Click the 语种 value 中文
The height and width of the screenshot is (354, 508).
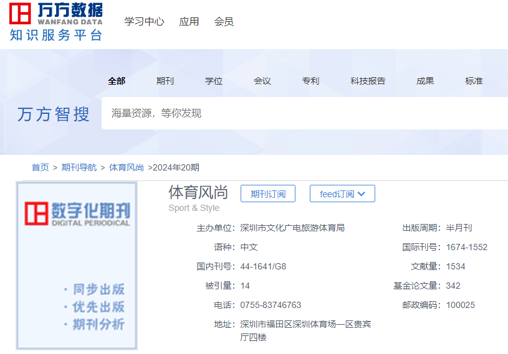(x=249, y=248)
